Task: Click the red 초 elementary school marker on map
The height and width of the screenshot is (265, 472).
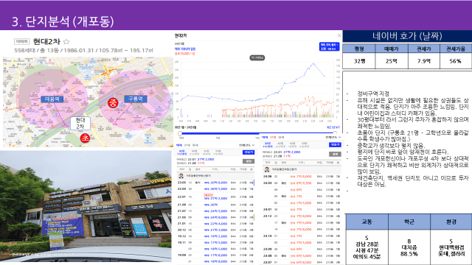Action: point(86,138)
